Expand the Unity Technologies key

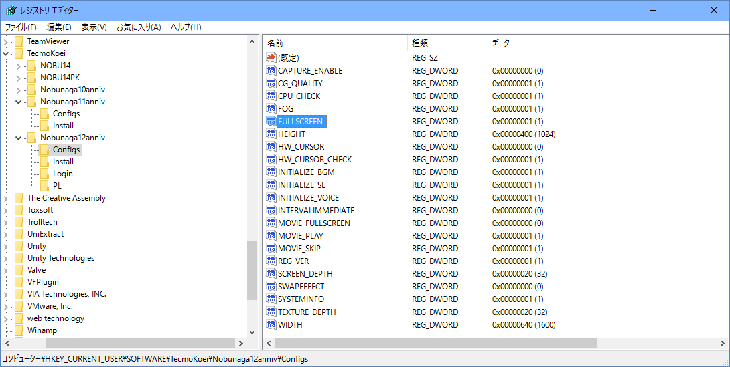point(6,258)
